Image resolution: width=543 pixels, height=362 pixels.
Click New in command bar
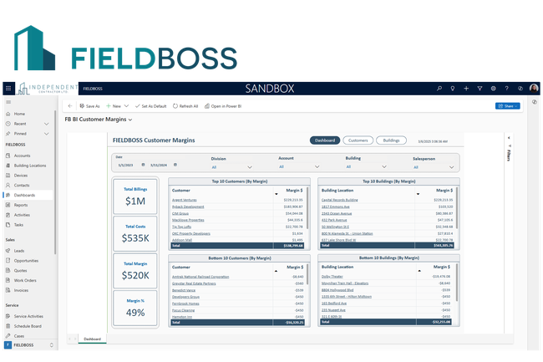tap(114, 106)
